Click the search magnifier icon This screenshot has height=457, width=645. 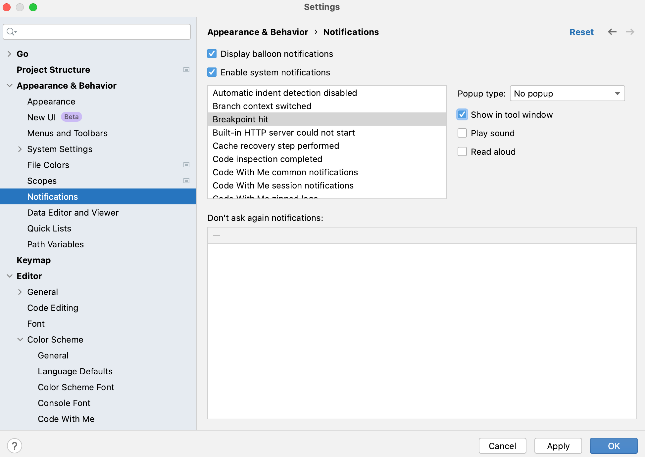(x=11, y=32)
